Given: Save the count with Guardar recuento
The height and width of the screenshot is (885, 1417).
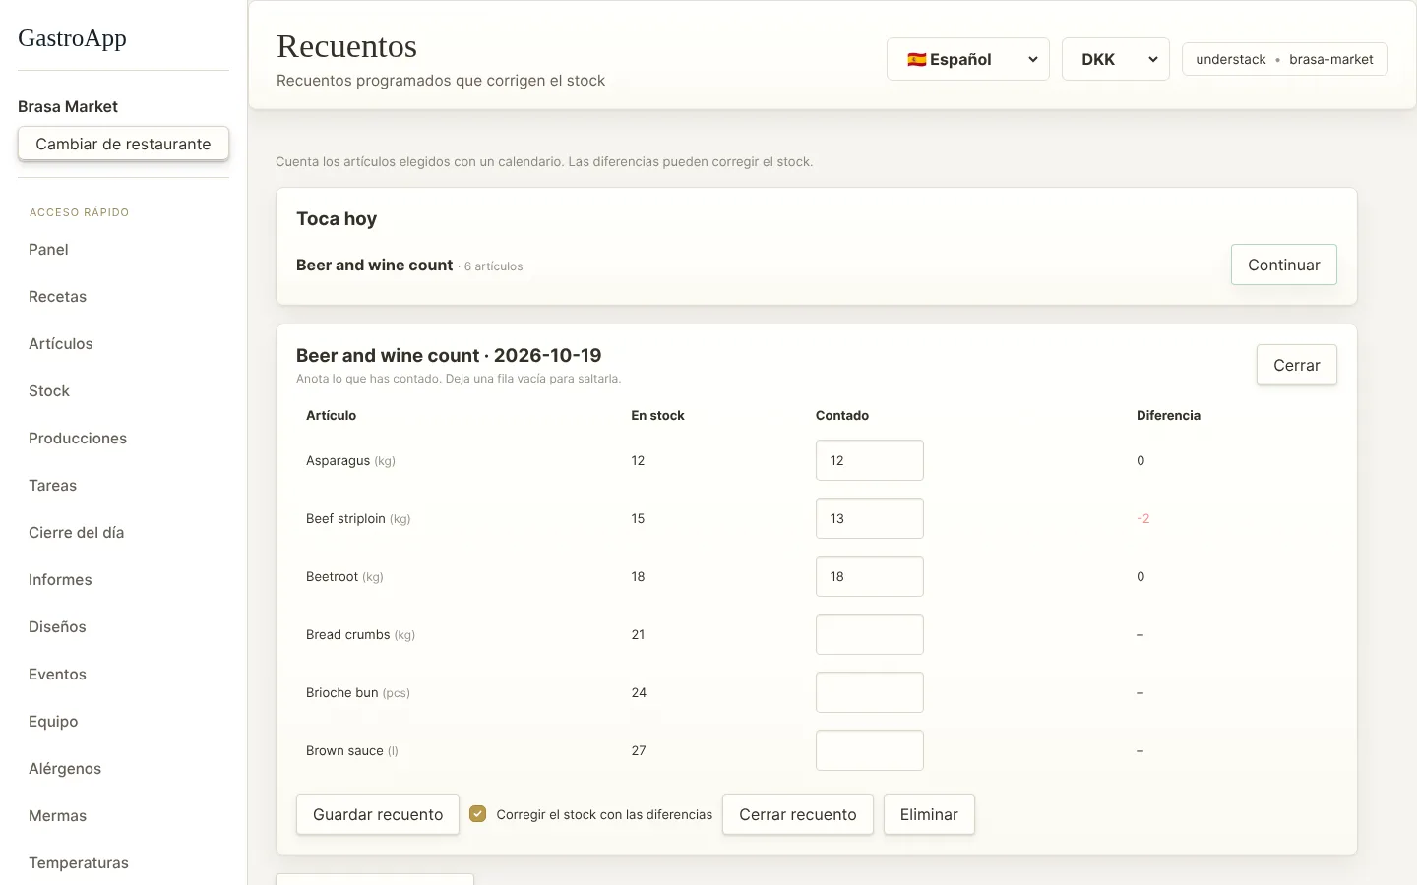Looking at the screenshot, I should point(378,814).
